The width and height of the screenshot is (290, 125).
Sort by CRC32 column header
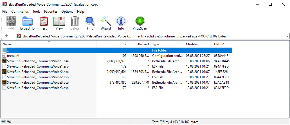pyautogui.click(x=222, y=44)
